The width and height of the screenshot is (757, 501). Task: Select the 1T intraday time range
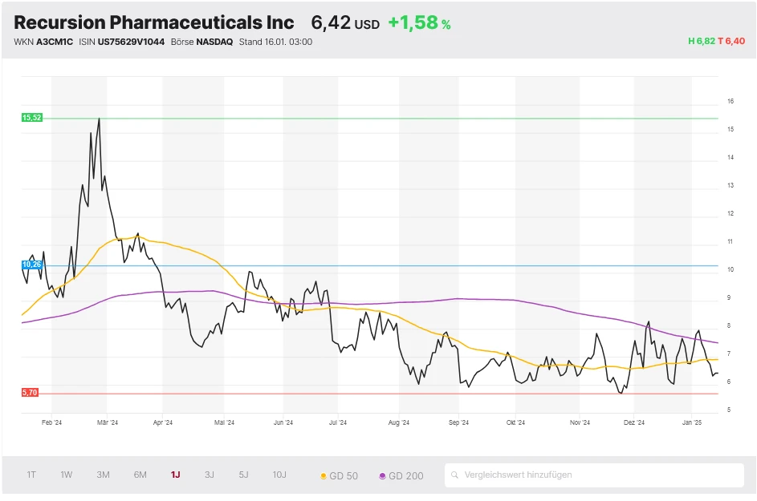(31, 475)
